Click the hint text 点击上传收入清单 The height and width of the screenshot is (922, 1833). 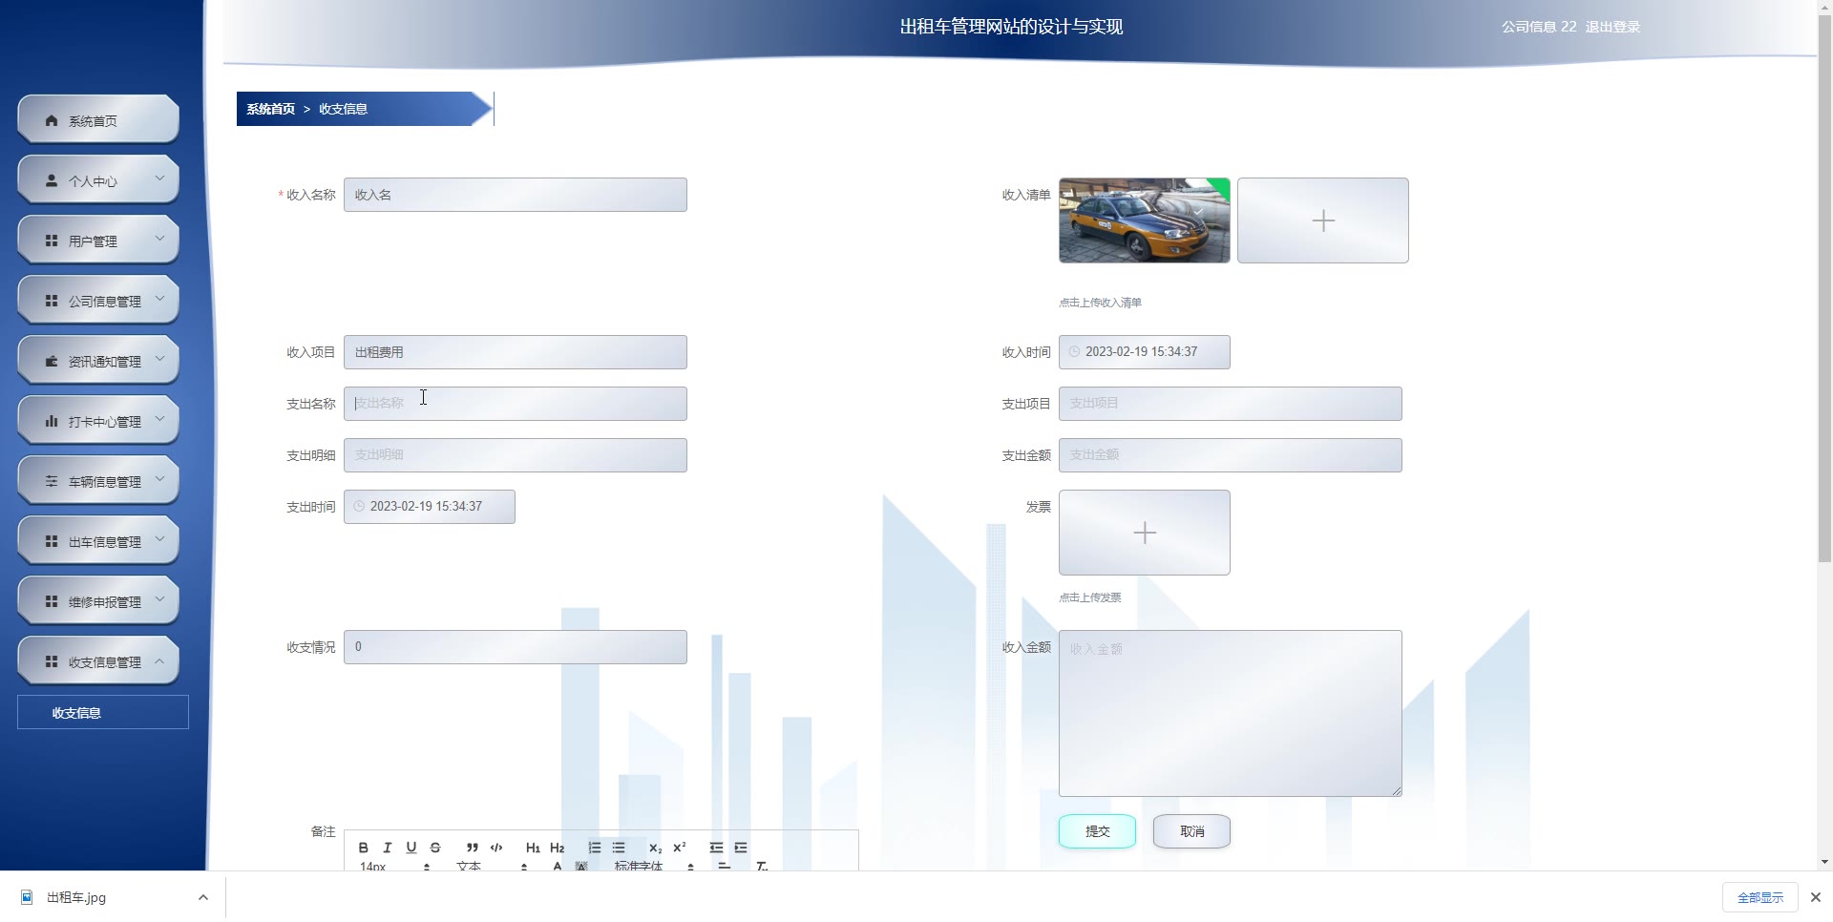coord(1100,303)
